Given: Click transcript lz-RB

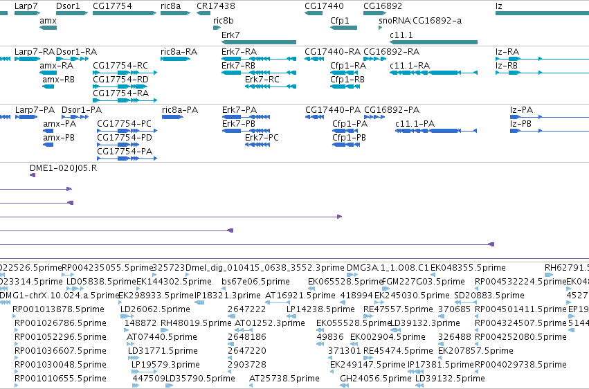Looking at the screenshot, I should pos(543,73).
